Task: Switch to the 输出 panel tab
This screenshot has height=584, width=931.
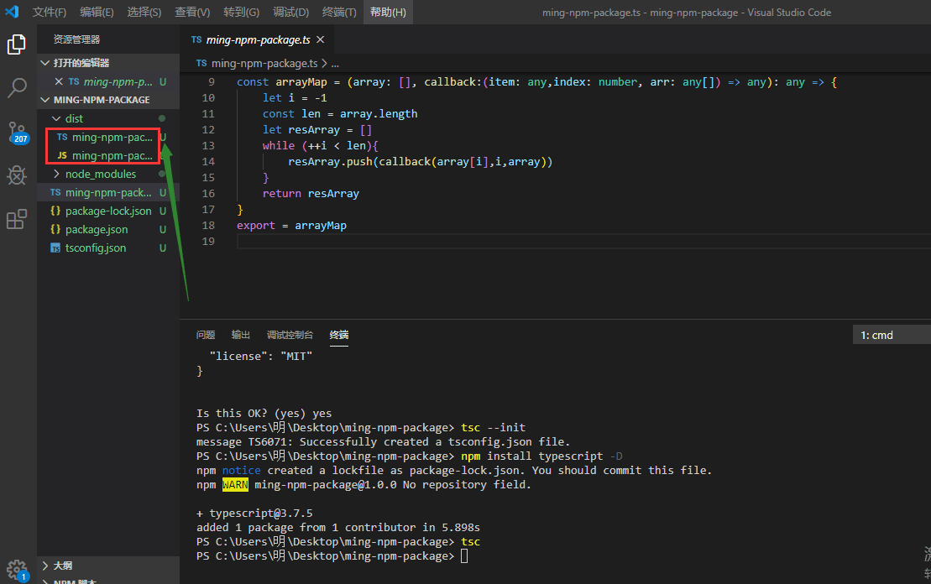Action: [x=240, y=334]
